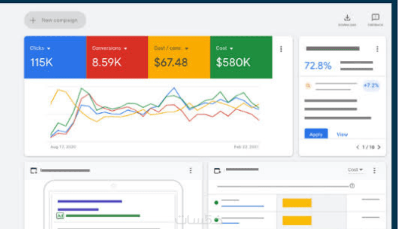Open the Feedback icon
Image resolution: width=398 pixels, height=229 pixels.
375,17
